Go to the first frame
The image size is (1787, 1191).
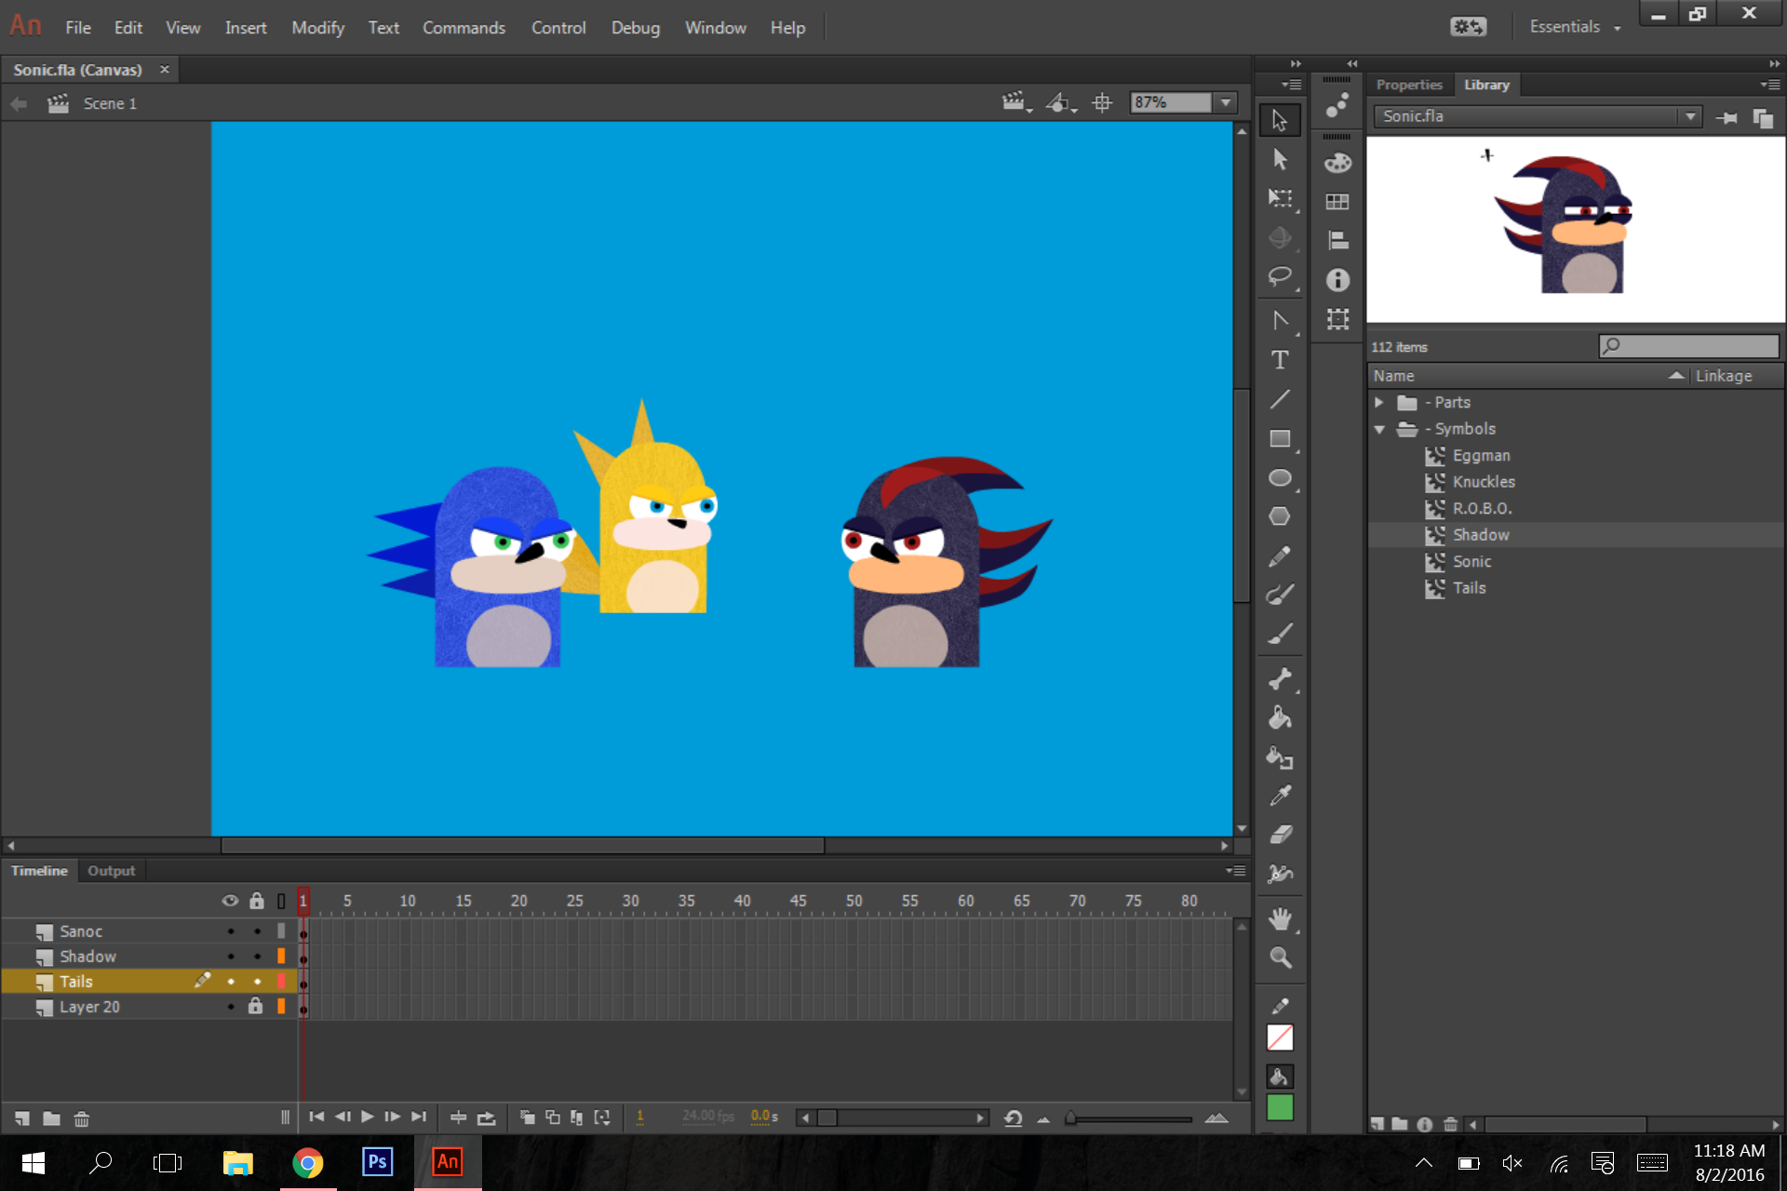(316, 1117)
